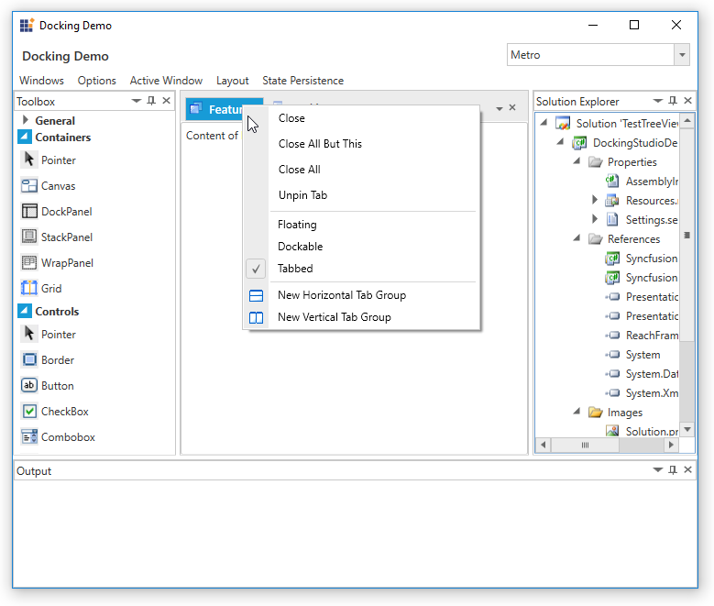714x606 pixels.
Task: Select the Combobox control icon
Action: tap(29, 437)
